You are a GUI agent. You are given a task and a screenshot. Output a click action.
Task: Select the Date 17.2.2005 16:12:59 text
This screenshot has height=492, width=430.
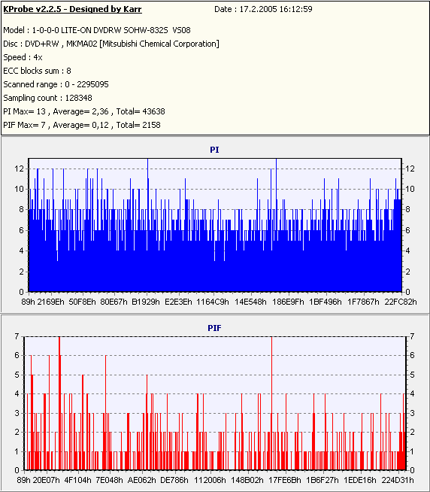pyautogui.click(x=263, y=10)
